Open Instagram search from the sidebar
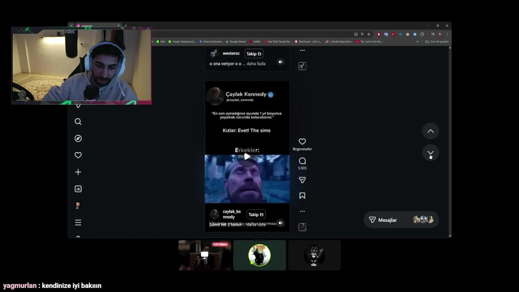 click(x=78, y=122)
